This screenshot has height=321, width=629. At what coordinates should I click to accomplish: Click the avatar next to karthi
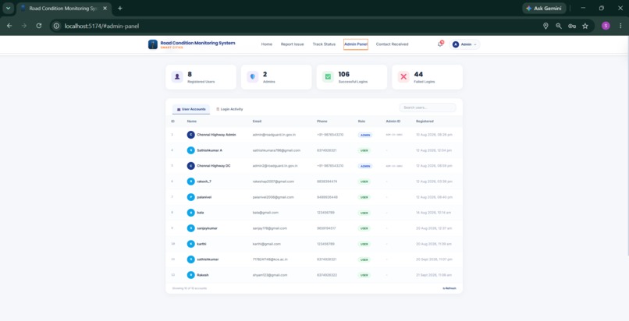191,244
